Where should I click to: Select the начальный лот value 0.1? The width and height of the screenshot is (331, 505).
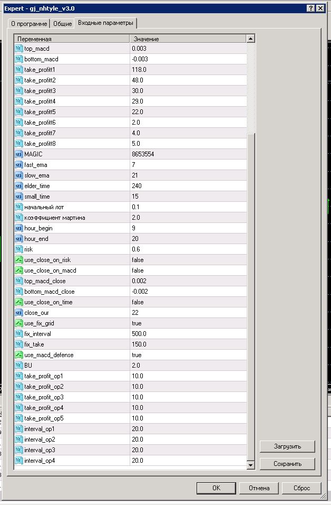(x=135, y=207)
